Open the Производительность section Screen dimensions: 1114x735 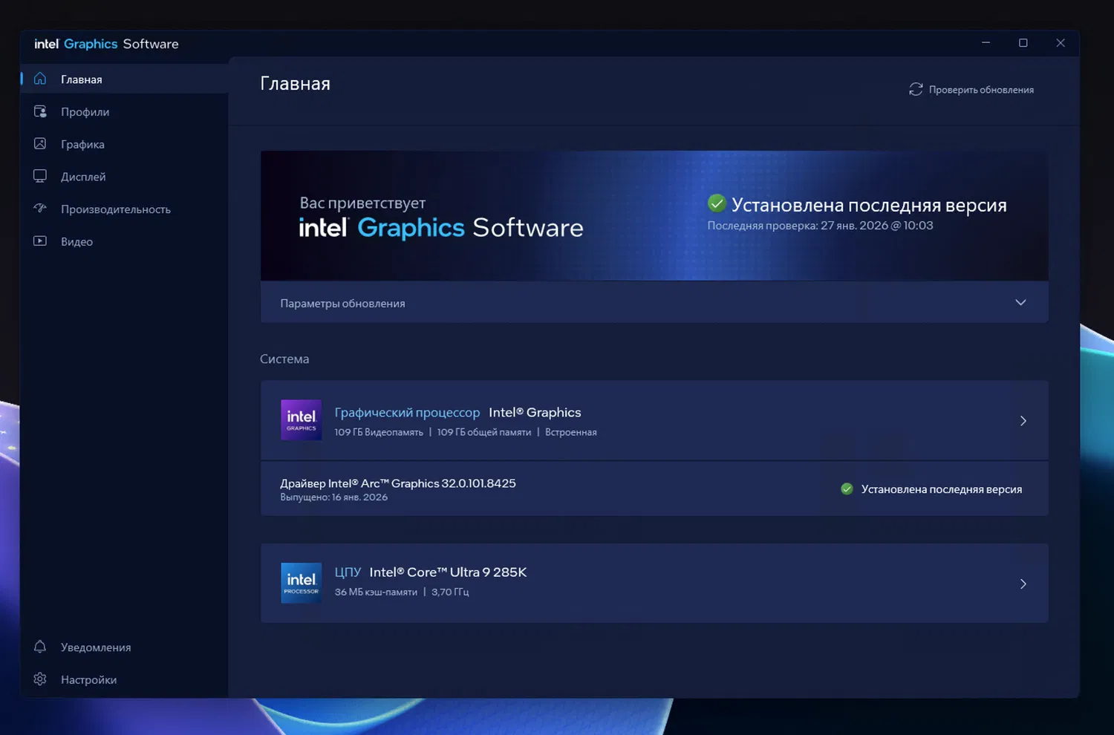[x=125, y=209]
